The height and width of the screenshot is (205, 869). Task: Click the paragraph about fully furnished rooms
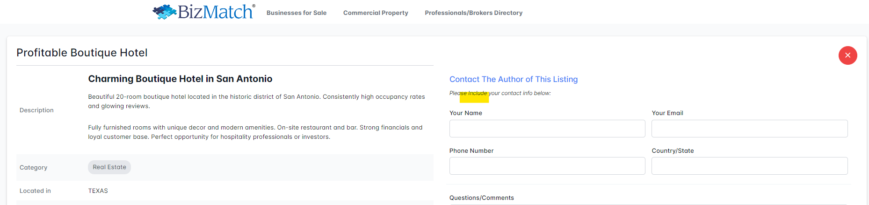(x=255, y=132)
